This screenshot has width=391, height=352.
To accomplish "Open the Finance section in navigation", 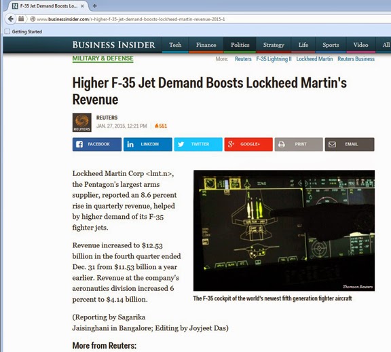I will point(206,45).
